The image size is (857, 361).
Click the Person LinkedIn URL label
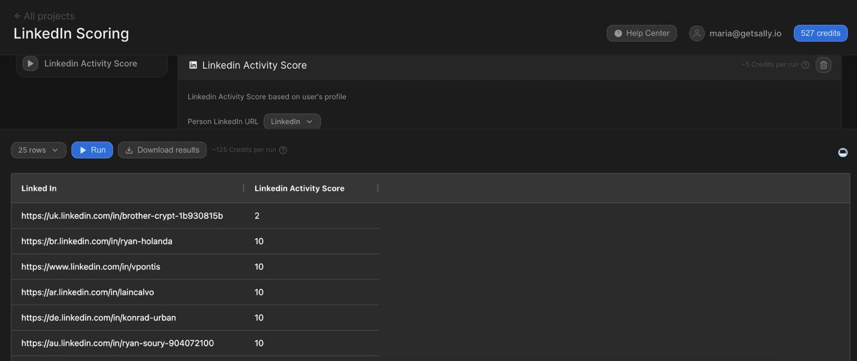pos(223,122)
